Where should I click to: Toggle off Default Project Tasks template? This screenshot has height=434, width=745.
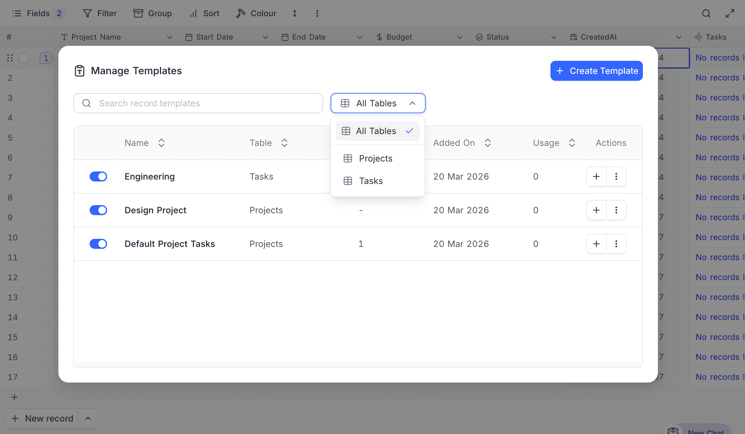point(98,244)
